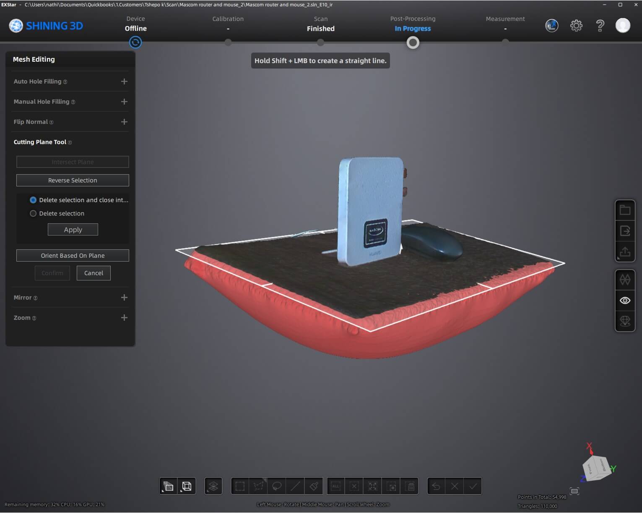Pick the brush selection tool

tap(314, 486)
